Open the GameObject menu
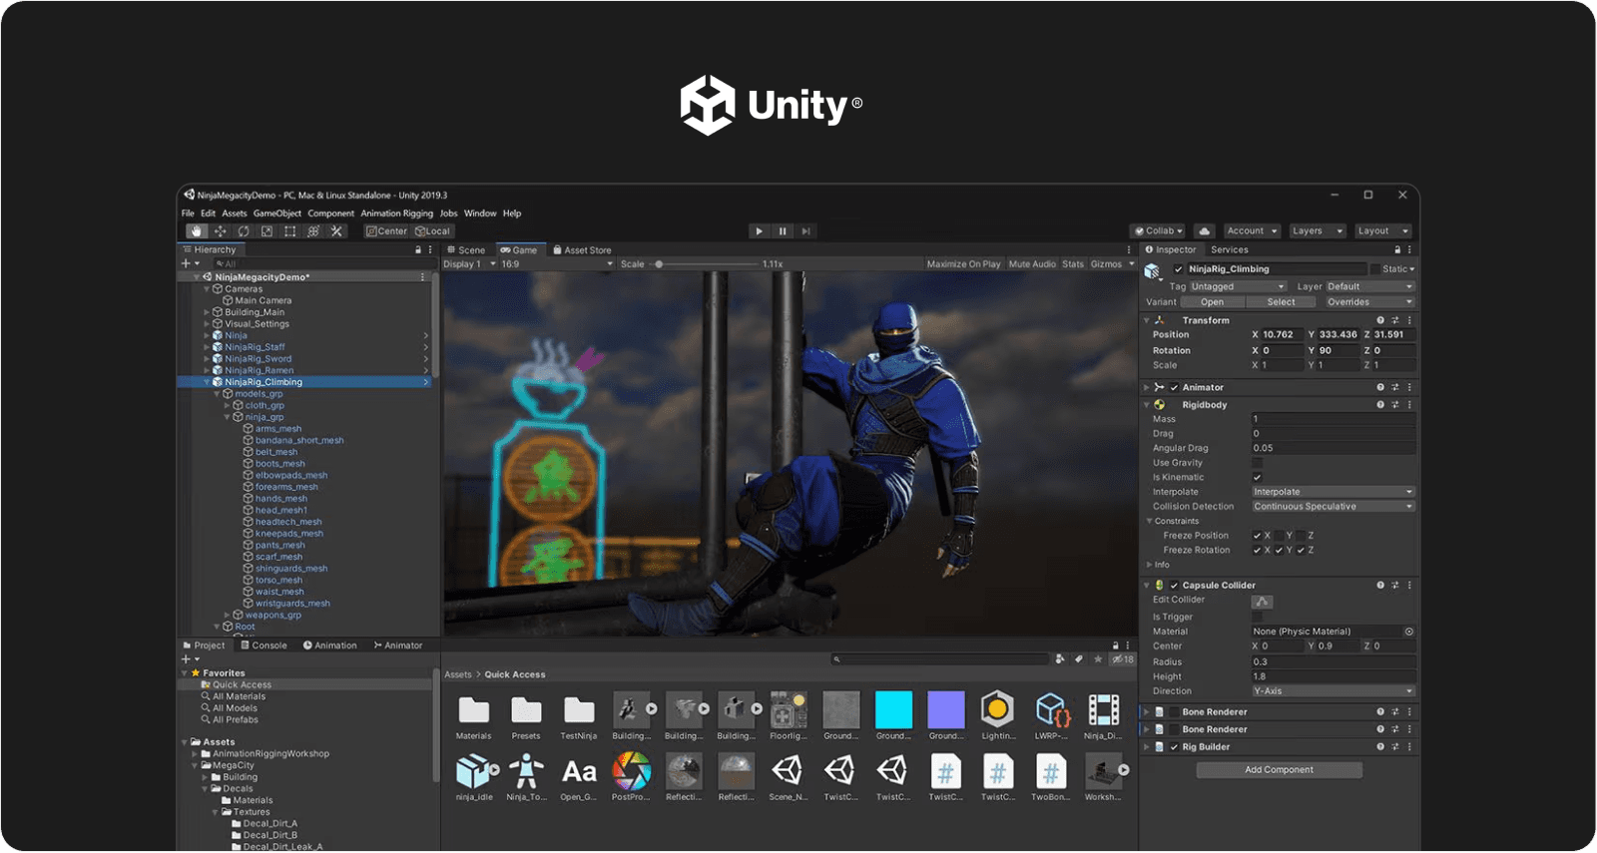1597x853 pixels. pos(277,213)
